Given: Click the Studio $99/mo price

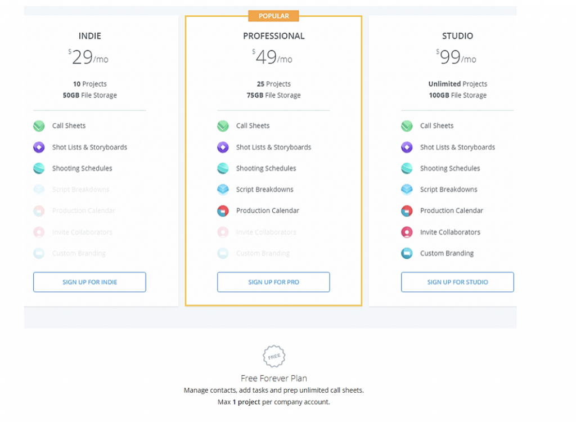Looking at the screenshot, I should [457, 57].
